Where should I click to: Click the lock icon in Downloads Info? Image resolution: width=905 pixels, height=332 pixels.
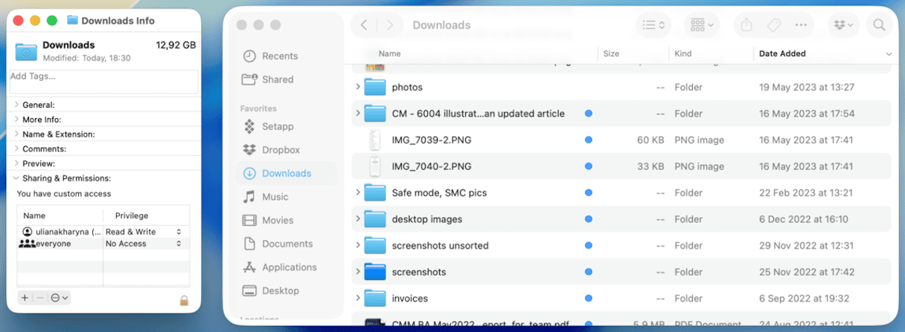pos(184,300)
